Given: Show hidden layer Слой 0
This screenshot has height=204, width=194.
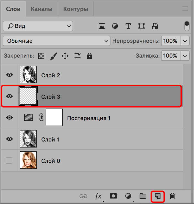Looking at the screenshot, I should coord(9,161).
